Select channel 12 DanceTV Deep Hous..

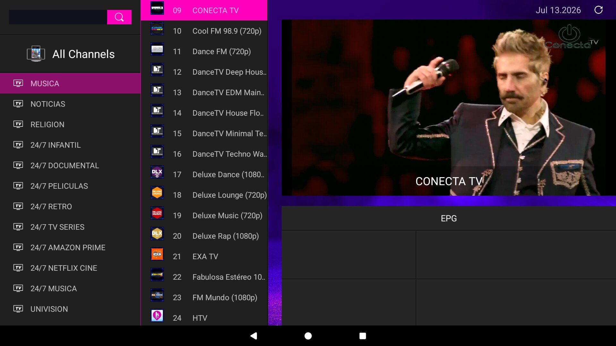pyautogui.click(x=204, y=72)
